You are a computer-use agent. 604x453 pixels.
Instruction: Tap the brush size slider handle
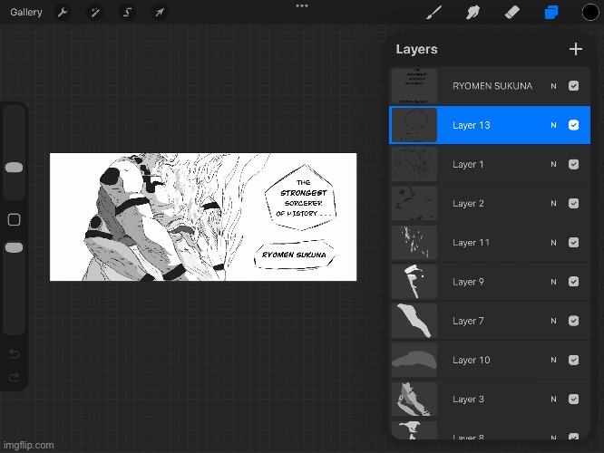(14, 167)
